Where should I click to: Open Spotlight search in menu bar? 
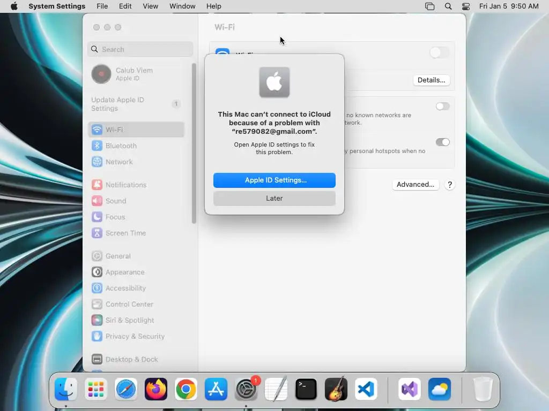[x=448, y=6]
